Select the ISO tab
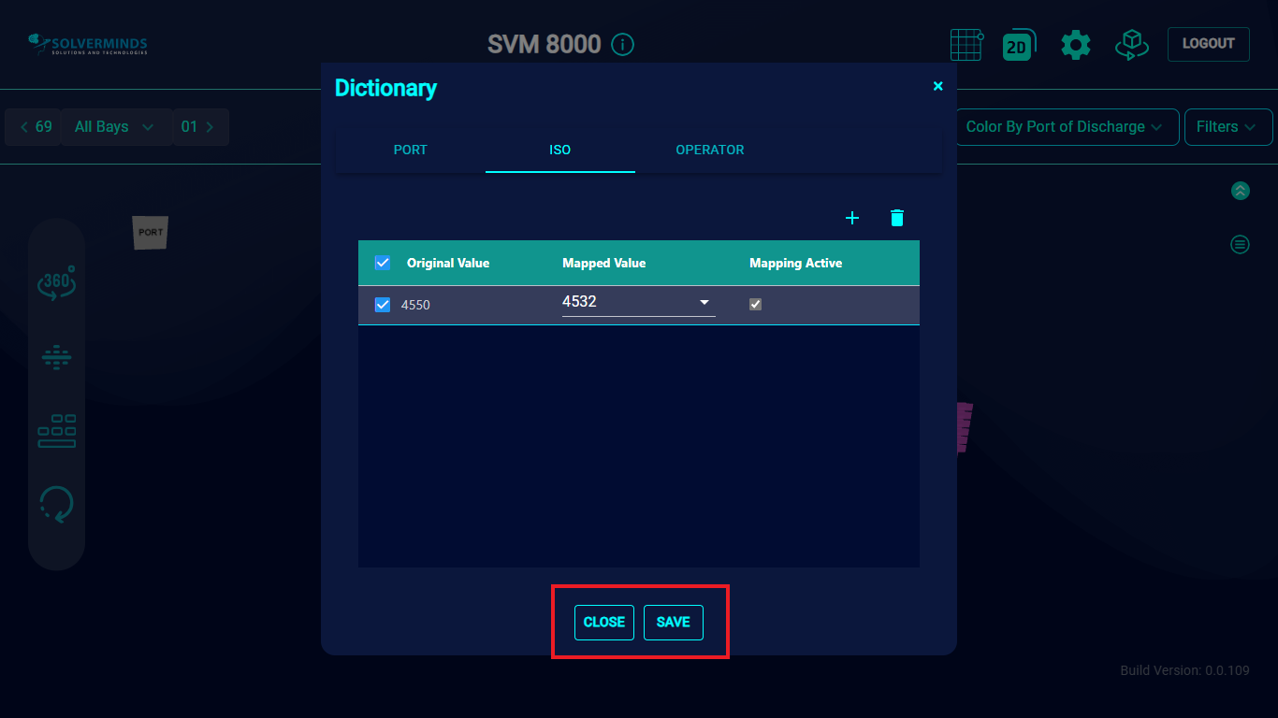The height and width of the screenshot is (718, 1278). 559,150
